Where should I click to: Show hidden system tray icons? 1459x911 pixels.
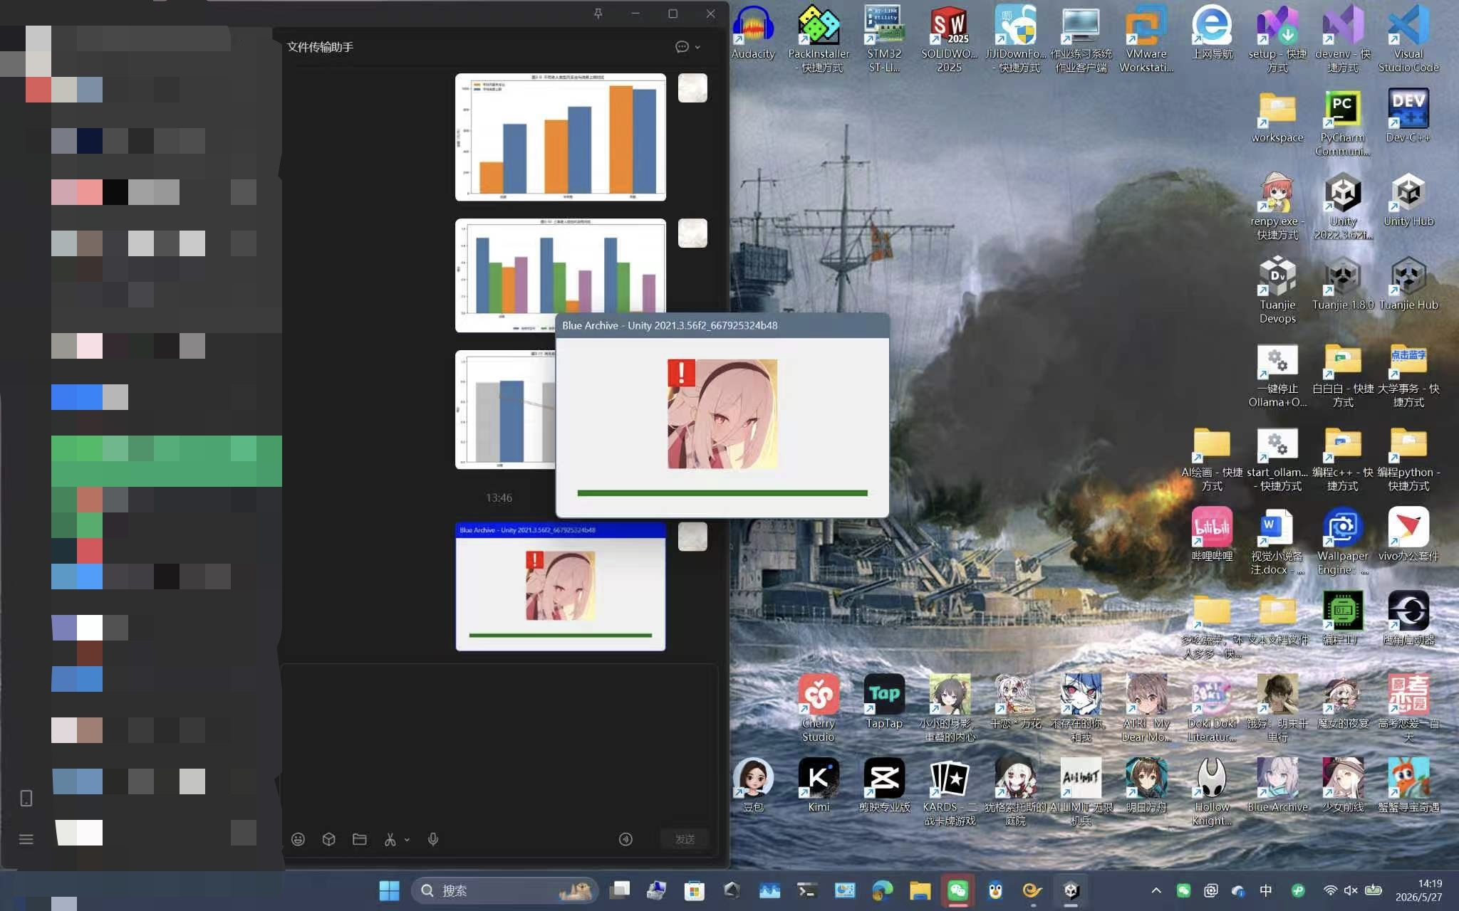coord(1156,890)
